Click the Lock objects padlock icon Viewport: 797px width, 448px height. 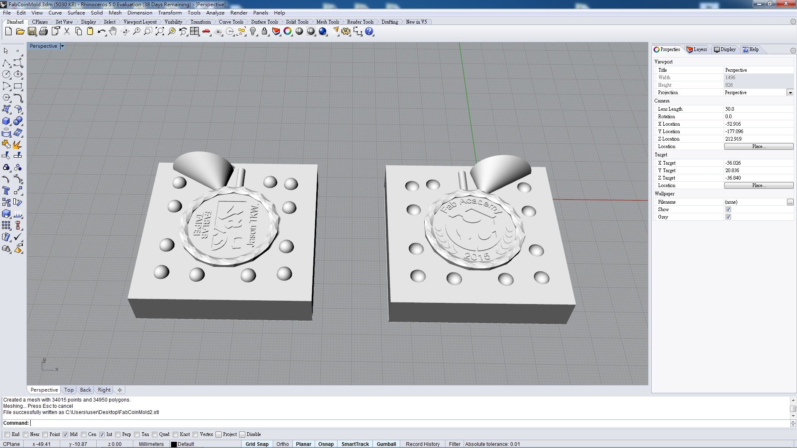click(x=264, y=32)
